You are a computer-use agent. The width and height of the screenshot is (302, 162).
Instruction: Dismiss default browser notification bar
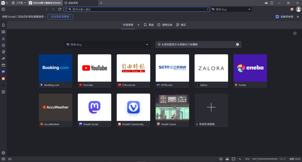pyautogui.click(x=298, y=17)
